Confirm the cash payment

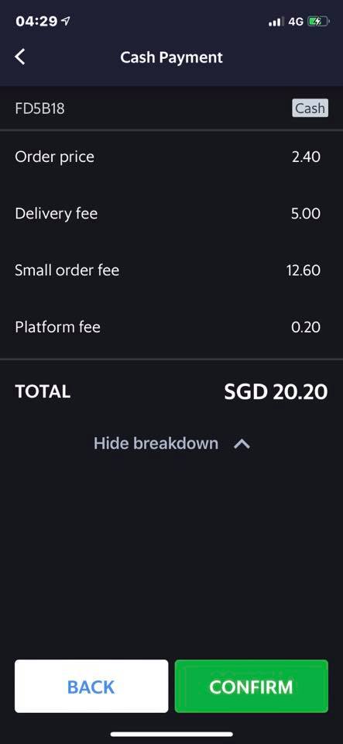251,686
